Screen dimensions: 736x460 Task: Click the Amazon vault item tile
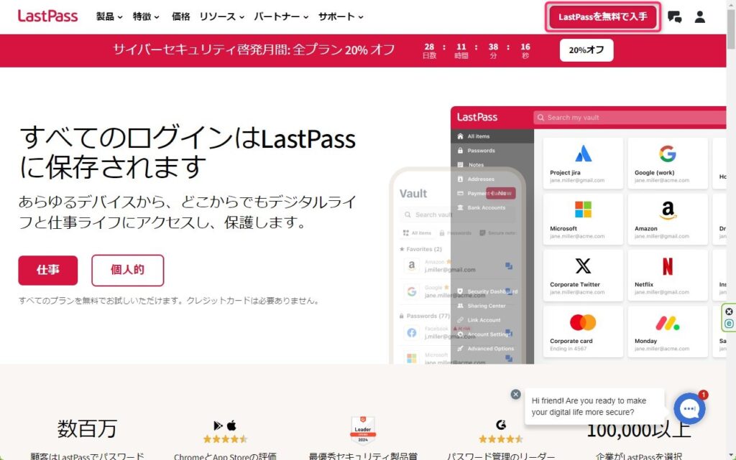coord(667,218)
